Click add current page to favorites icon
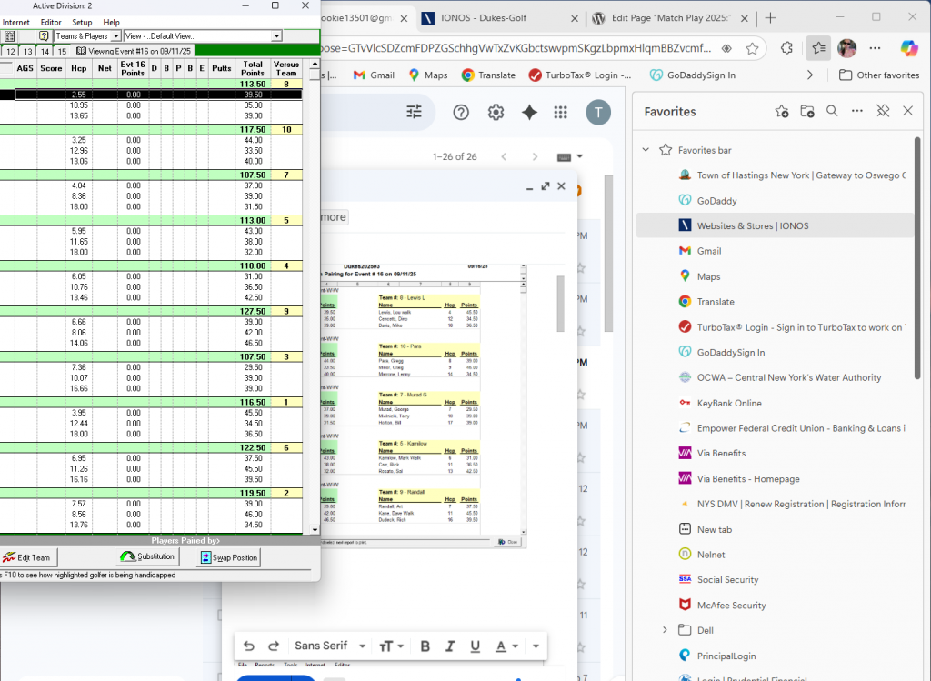Screen dimensions: 931x681 [782, 111]
